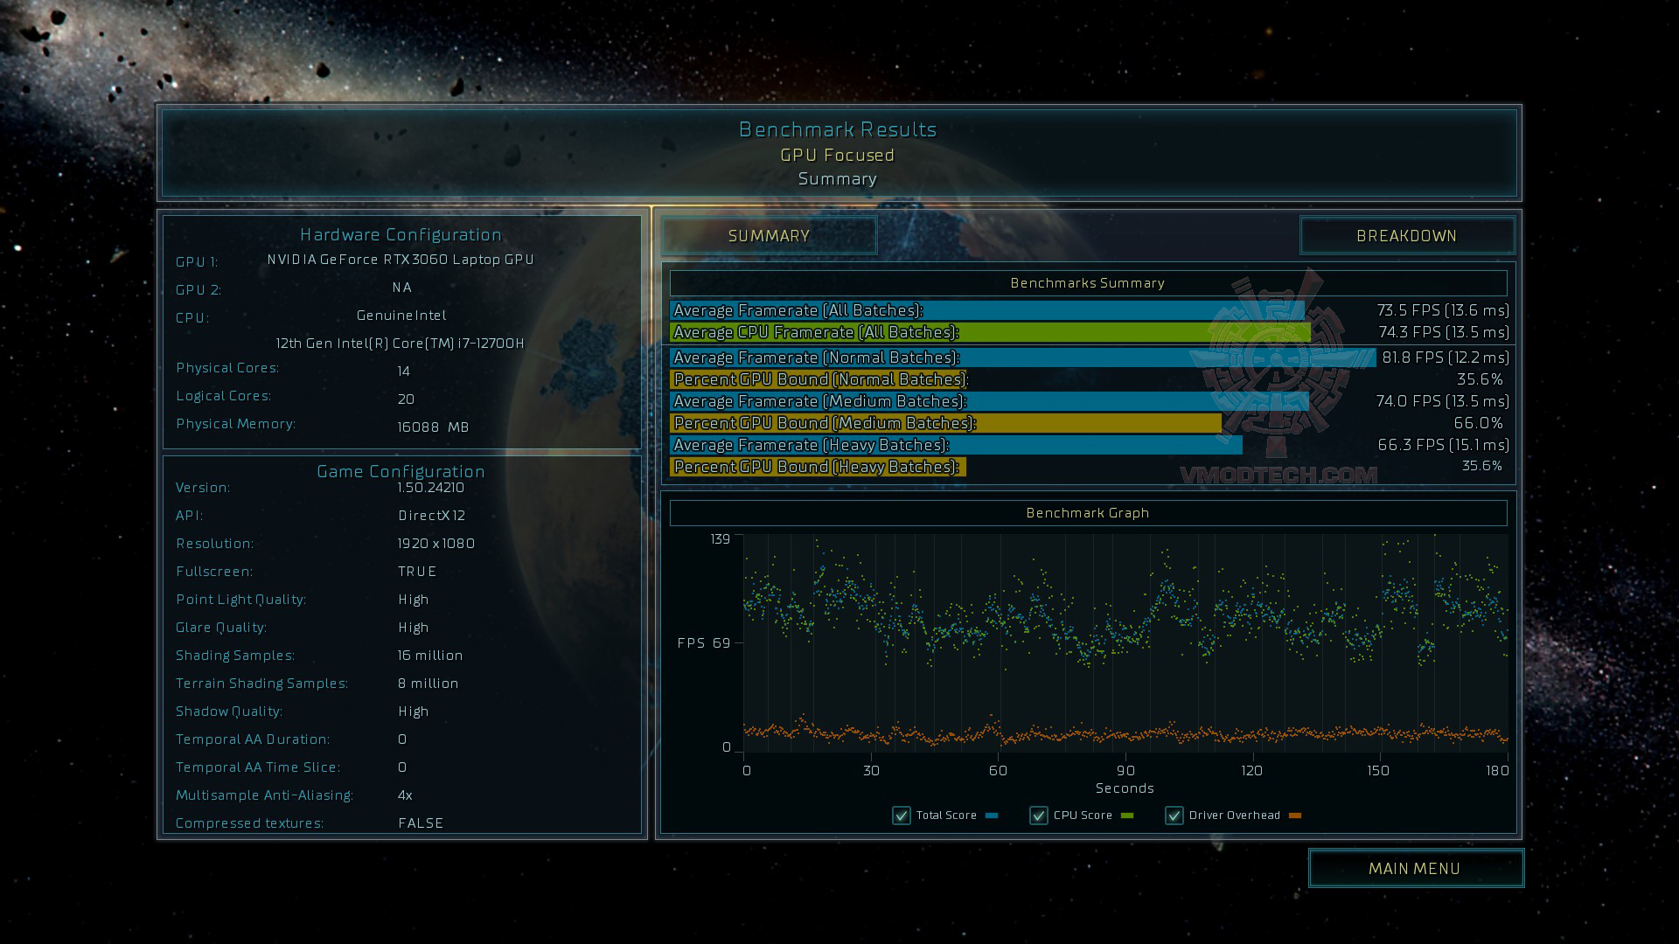This screenshot has width=1679, height=944.
Task: Click the blue Total Score legend swatch
Action: 992,816
